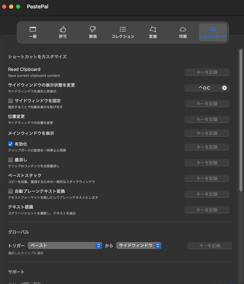The height and width of the screenshot is (284, 244).
Task: Select the 許可 thumbs-up icon
Action: (x=63, y=29)
